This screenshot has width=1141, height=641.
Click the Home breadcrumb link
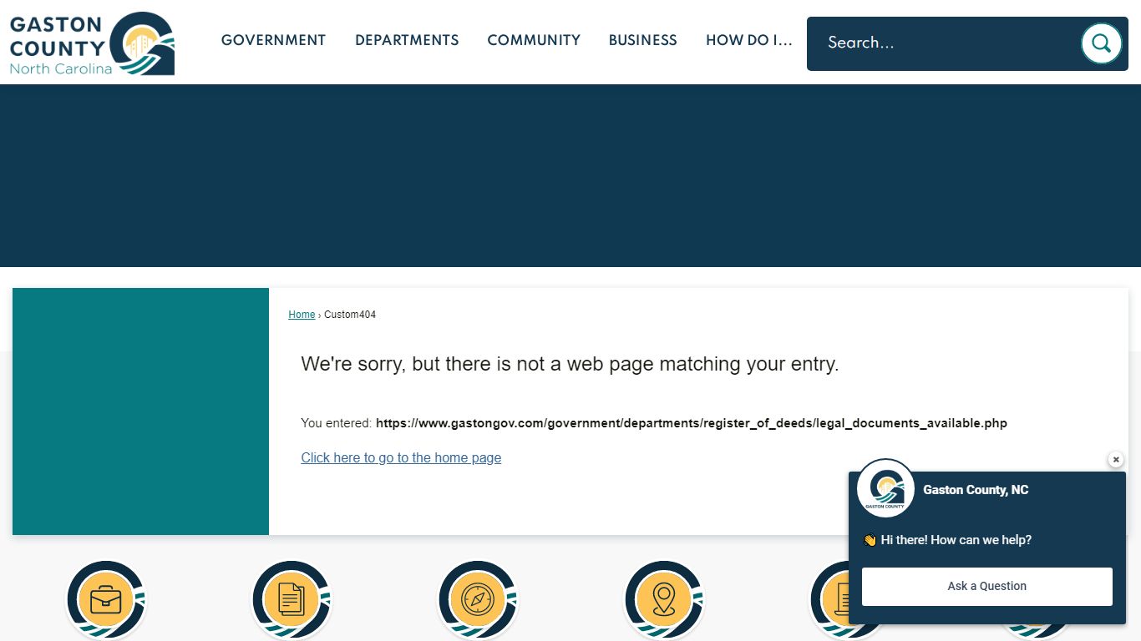coord(302,315)
